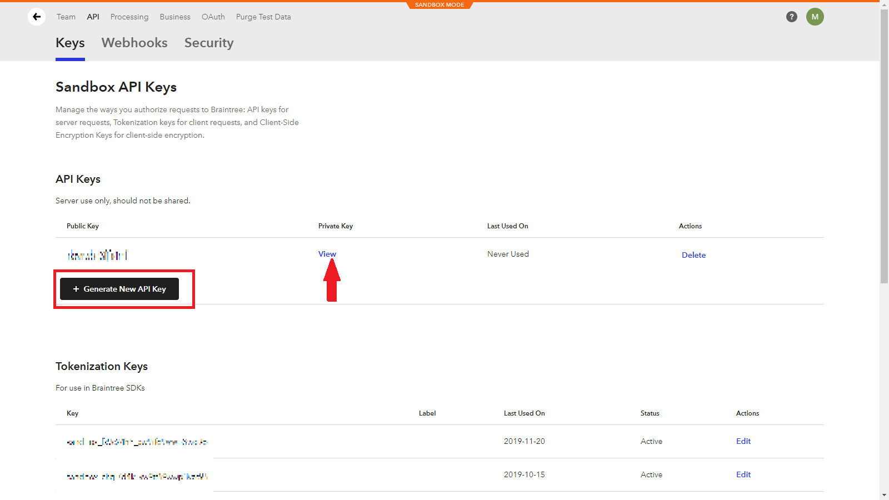Open the OAuth menu
Screen dimensions: 889x500
click(x=213, y=17)
